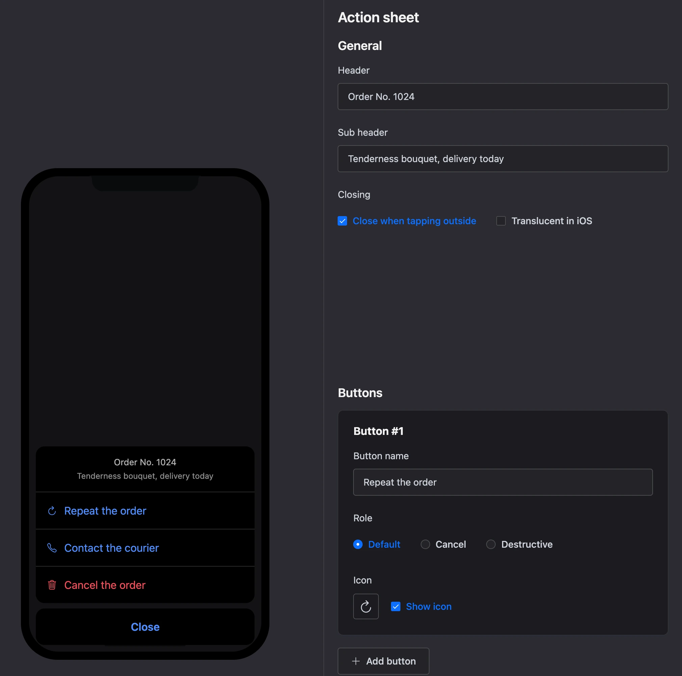Select the Cancel role radio button
Viewport: 682px width, 676px height.
(x=425, y=544)
